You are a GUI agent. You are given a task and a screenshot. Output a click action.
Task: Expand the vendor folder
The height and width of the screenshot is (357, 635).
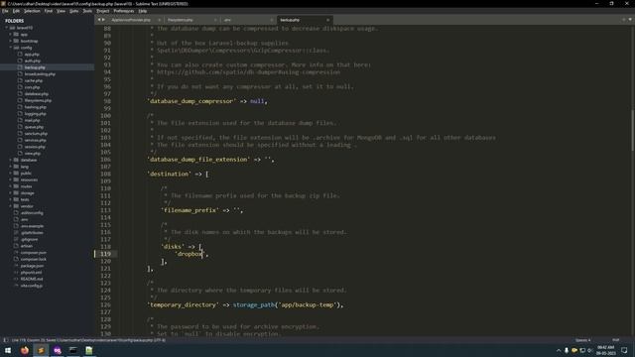tap(11, 206)
